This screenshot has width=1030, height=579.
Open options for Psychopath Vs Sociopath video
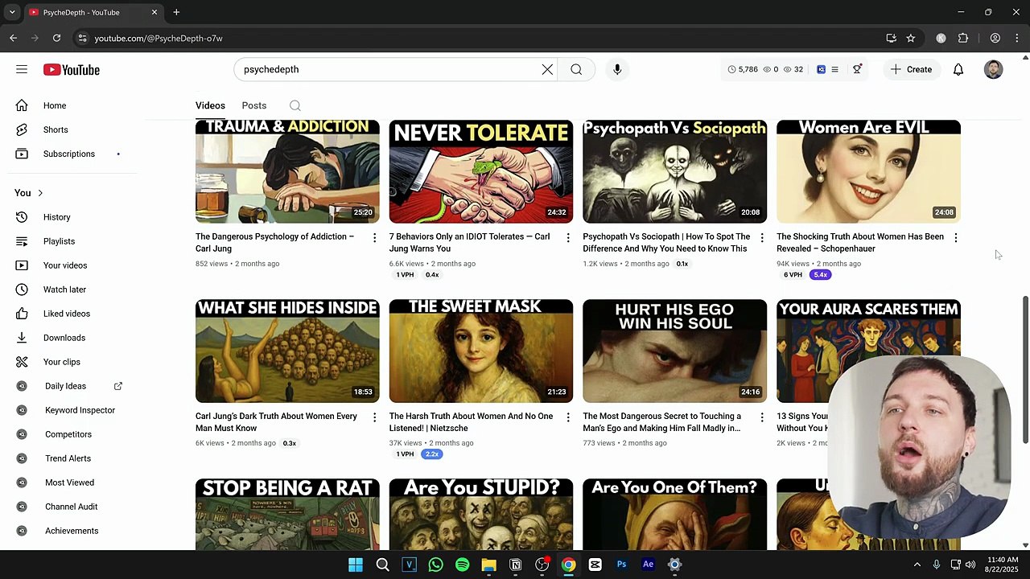[x=762, y=238]
